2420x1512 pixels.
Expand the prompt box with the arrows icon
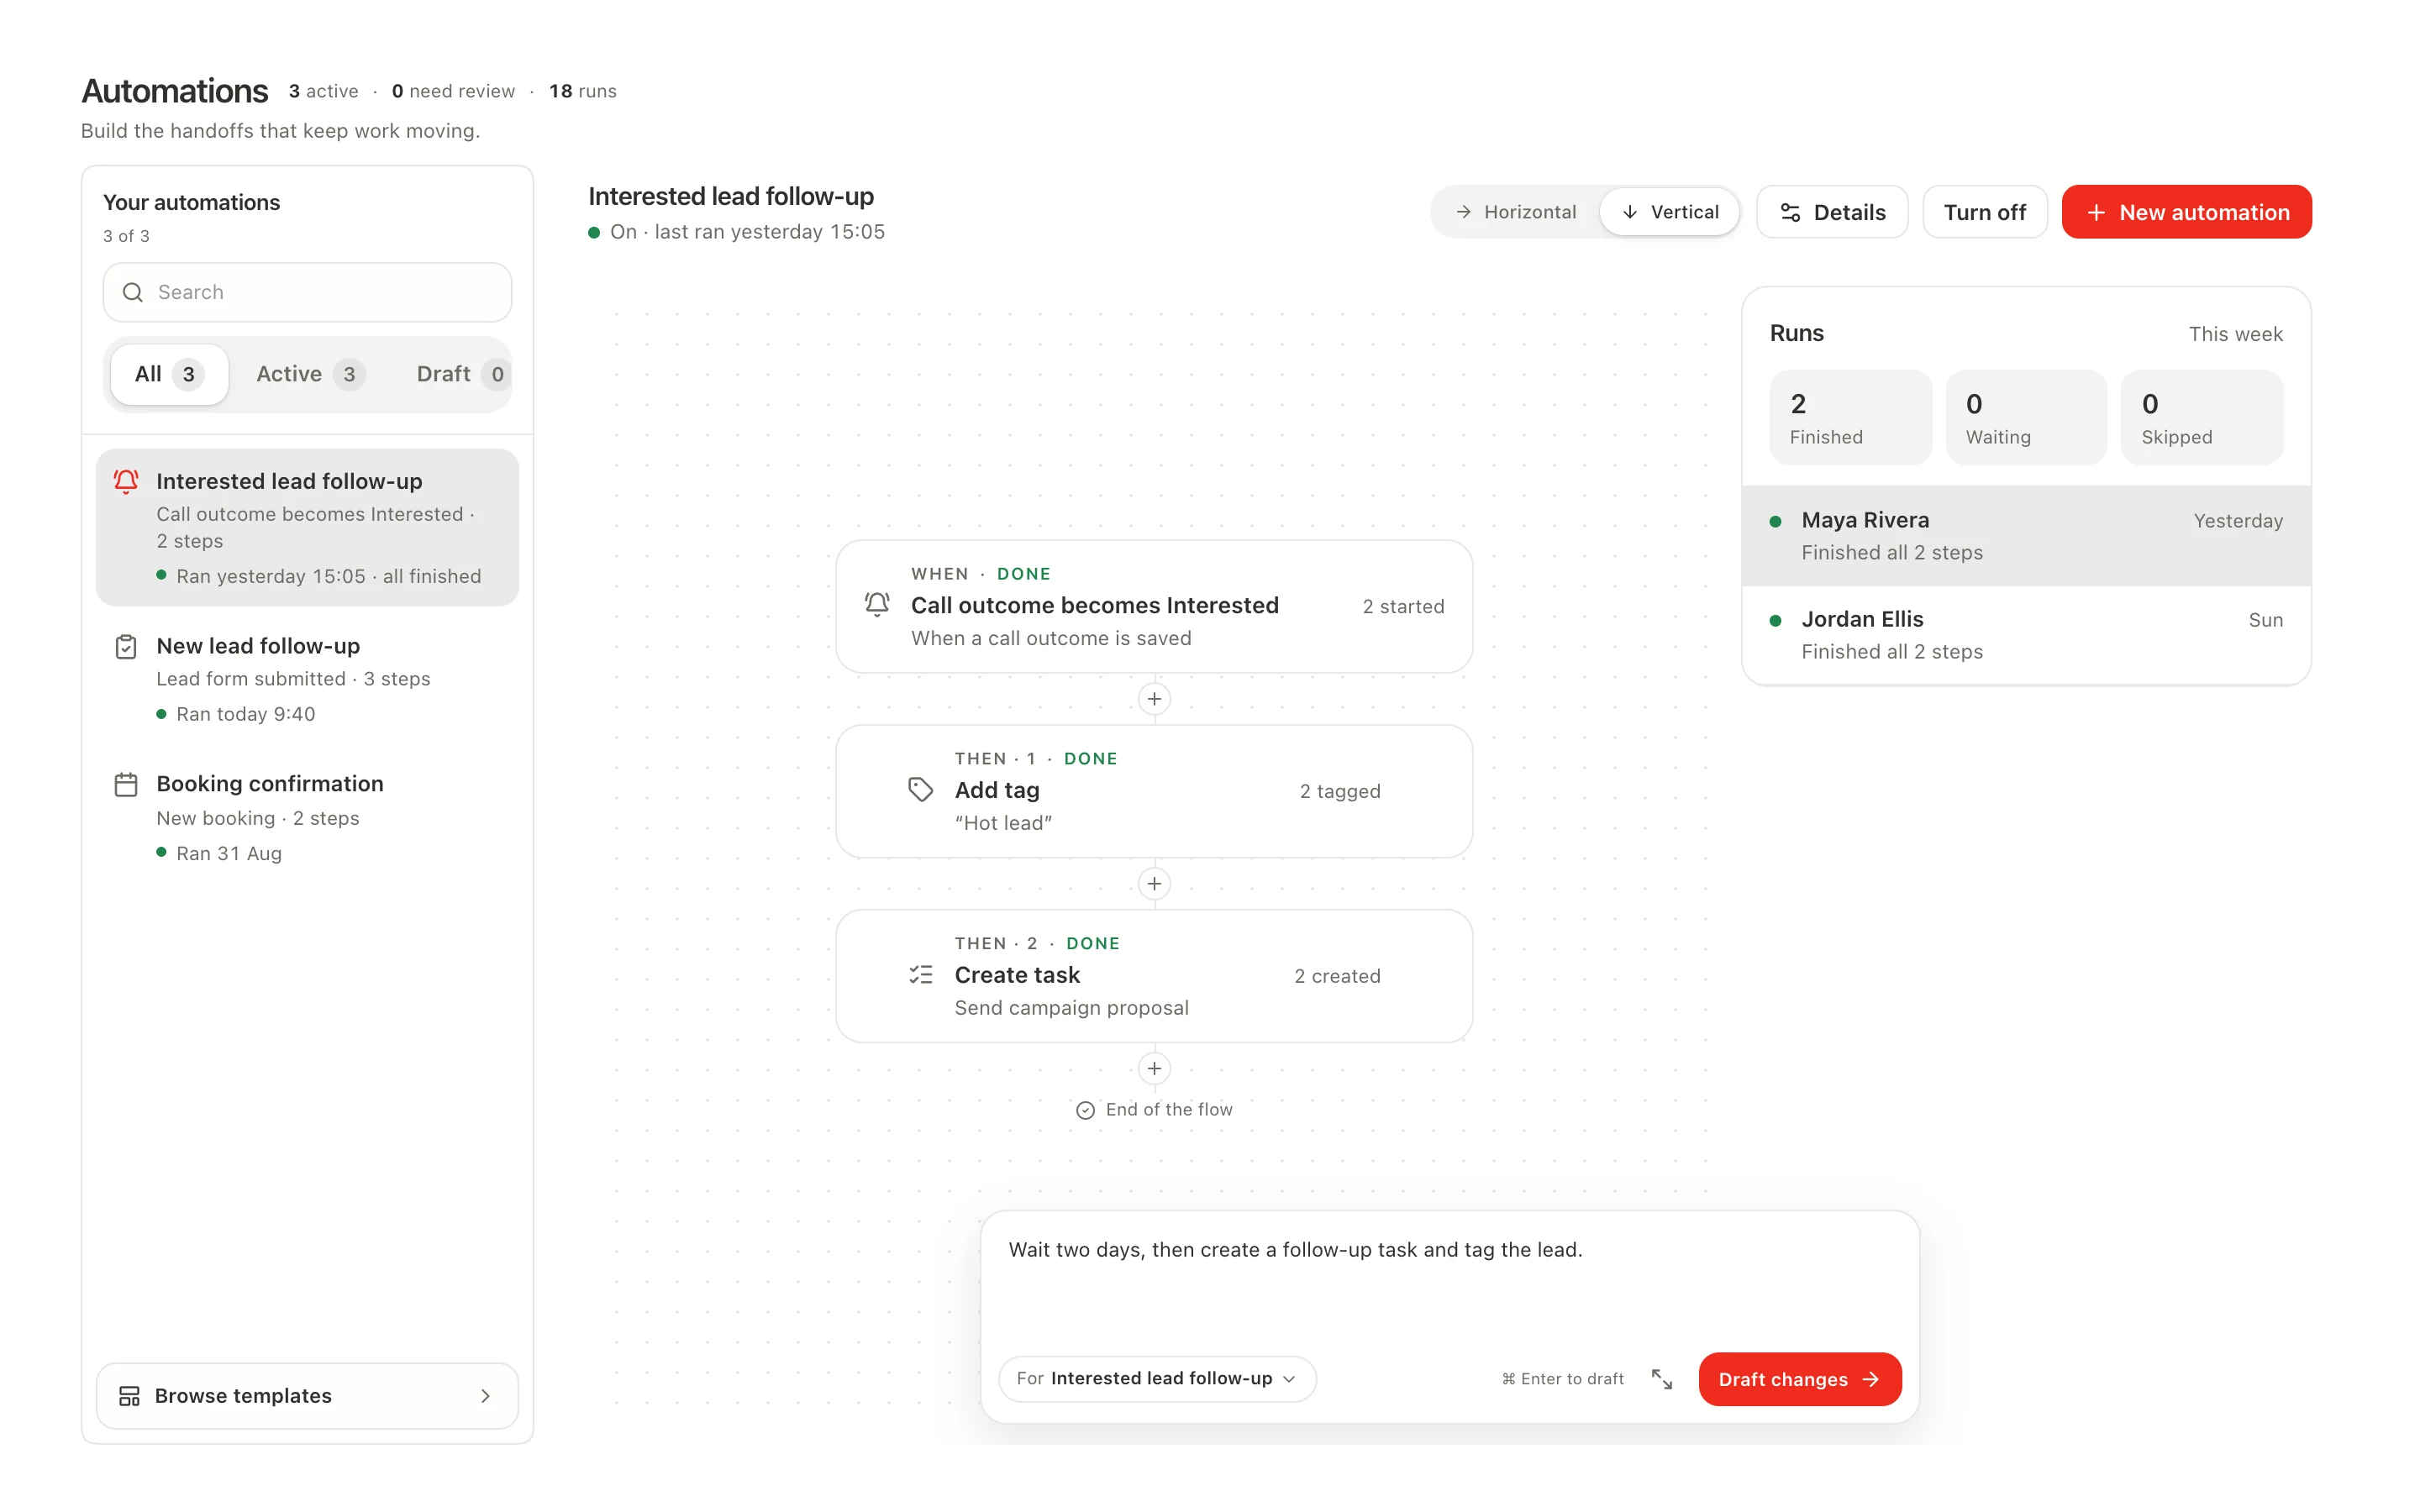(1662, 1379)
